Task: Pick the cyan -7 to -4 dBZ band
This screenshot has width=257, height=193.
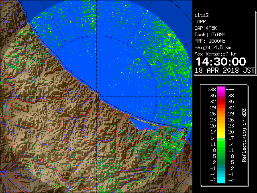Action: click(221, 180)
